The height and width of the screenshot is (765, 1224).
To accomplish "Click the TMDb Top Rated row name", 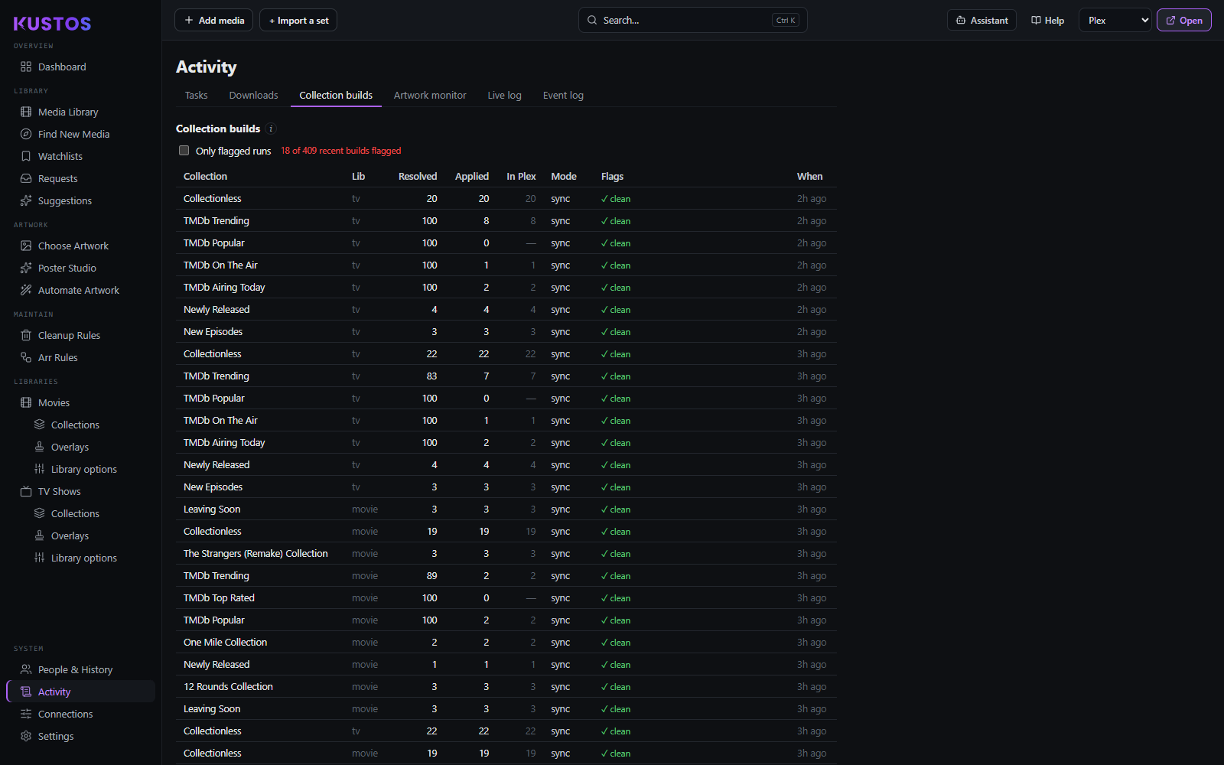I will 219,597.
